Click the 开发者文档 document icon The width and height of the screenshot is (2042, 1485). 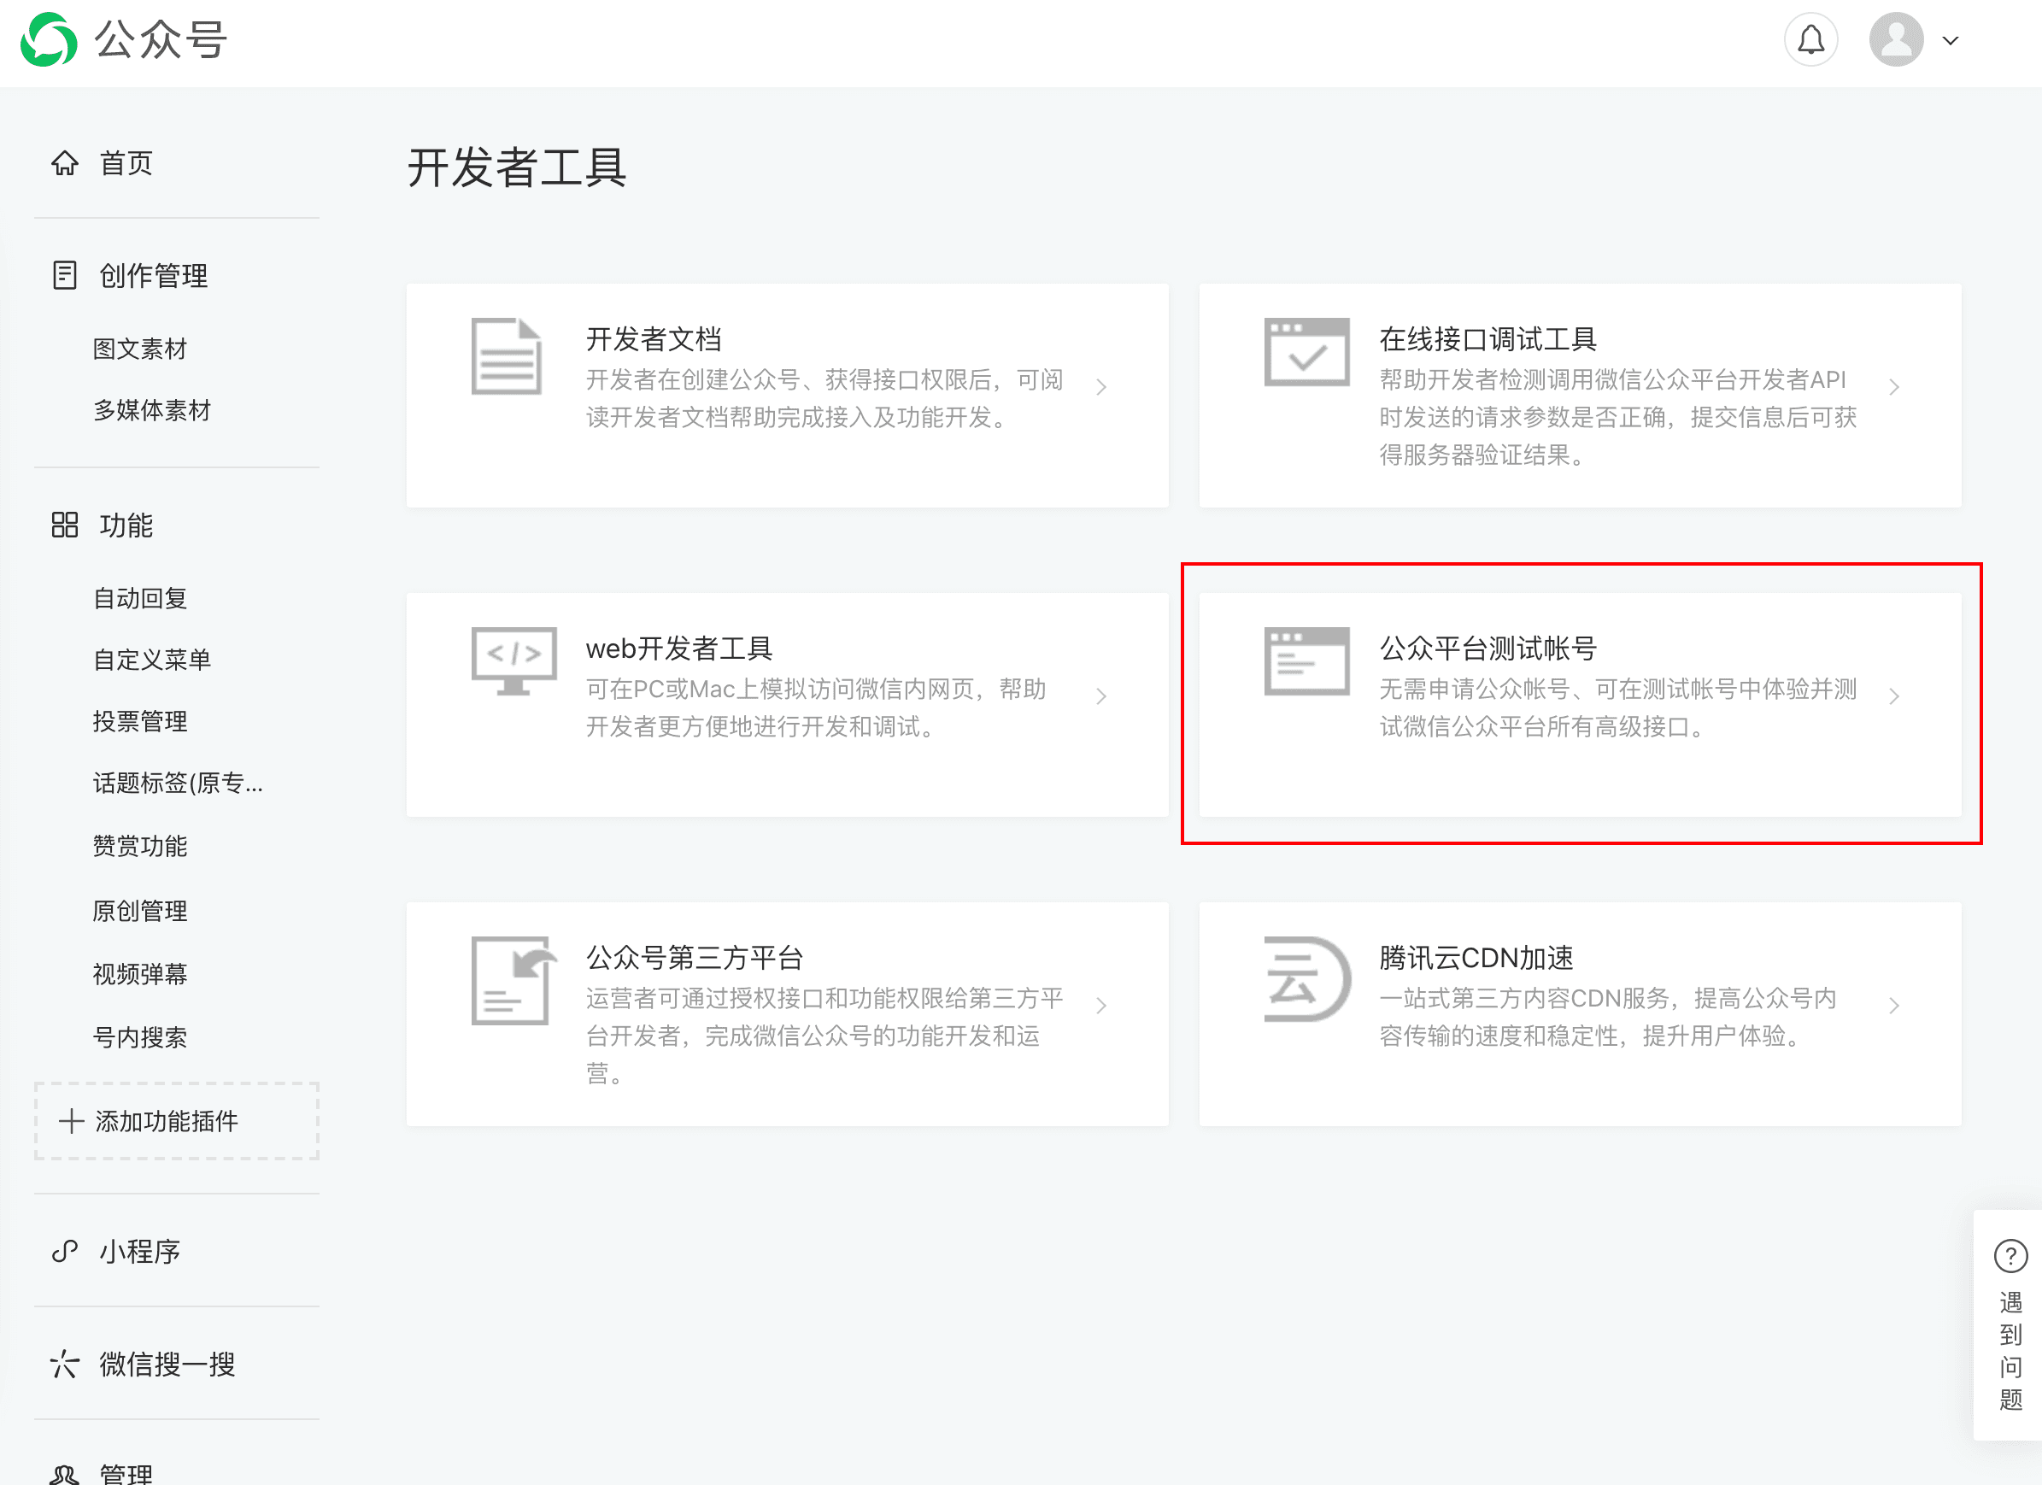point(506,355)
